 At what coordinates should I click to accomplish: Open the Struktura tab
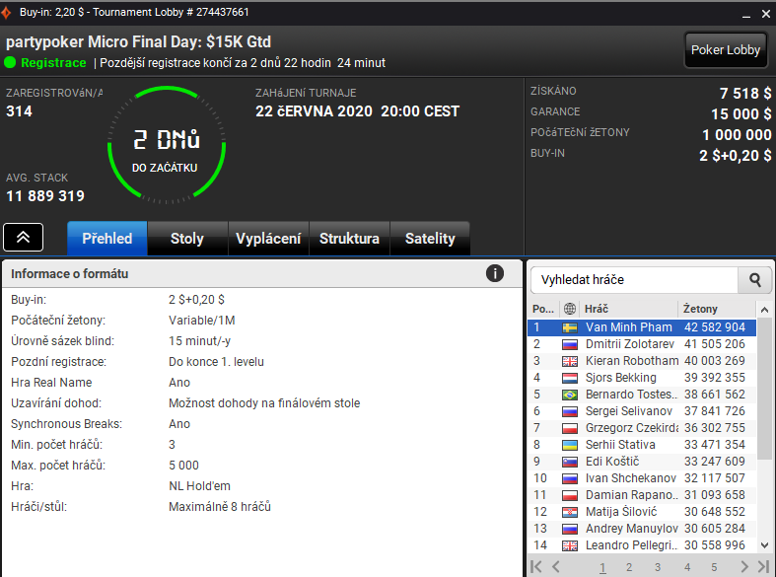point(349,239)
